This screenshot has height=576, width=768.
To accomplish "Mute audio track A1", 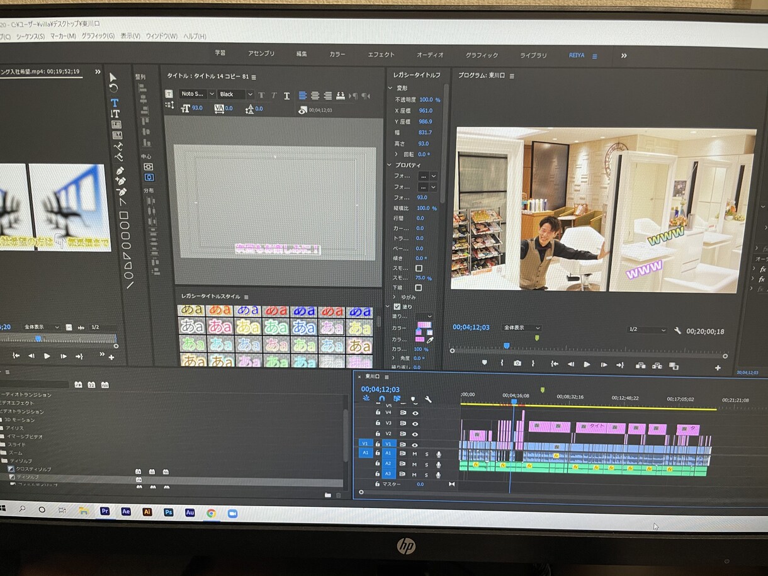I will tap(414, 454).
